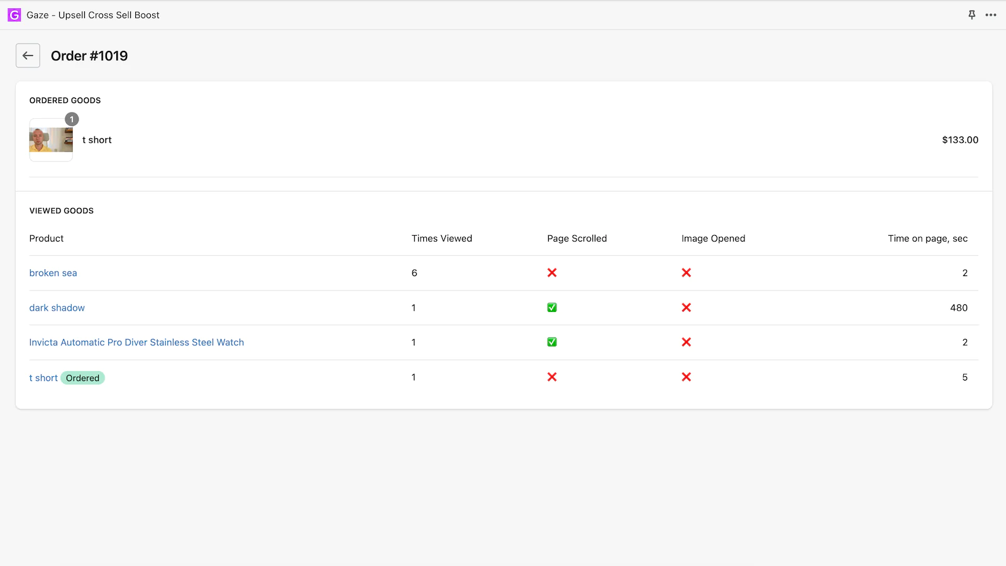Viewport: 1006px width, 566px height.
Task: Click green check for dark shadow Page Scrolled
Action: pyautogui.click(x=552, y=308)
